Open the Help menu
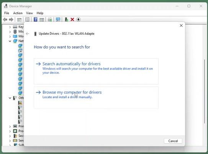Image resolution: width=208 pixels, height=154 pixels. coord(40,13)
